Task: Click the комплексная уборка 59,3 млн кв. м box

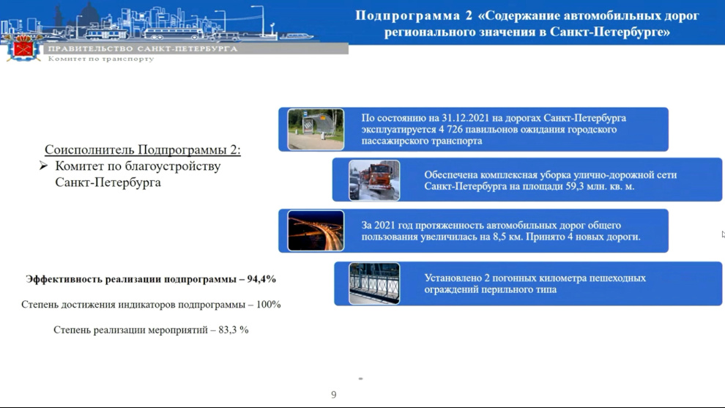Action: point(527,180)
